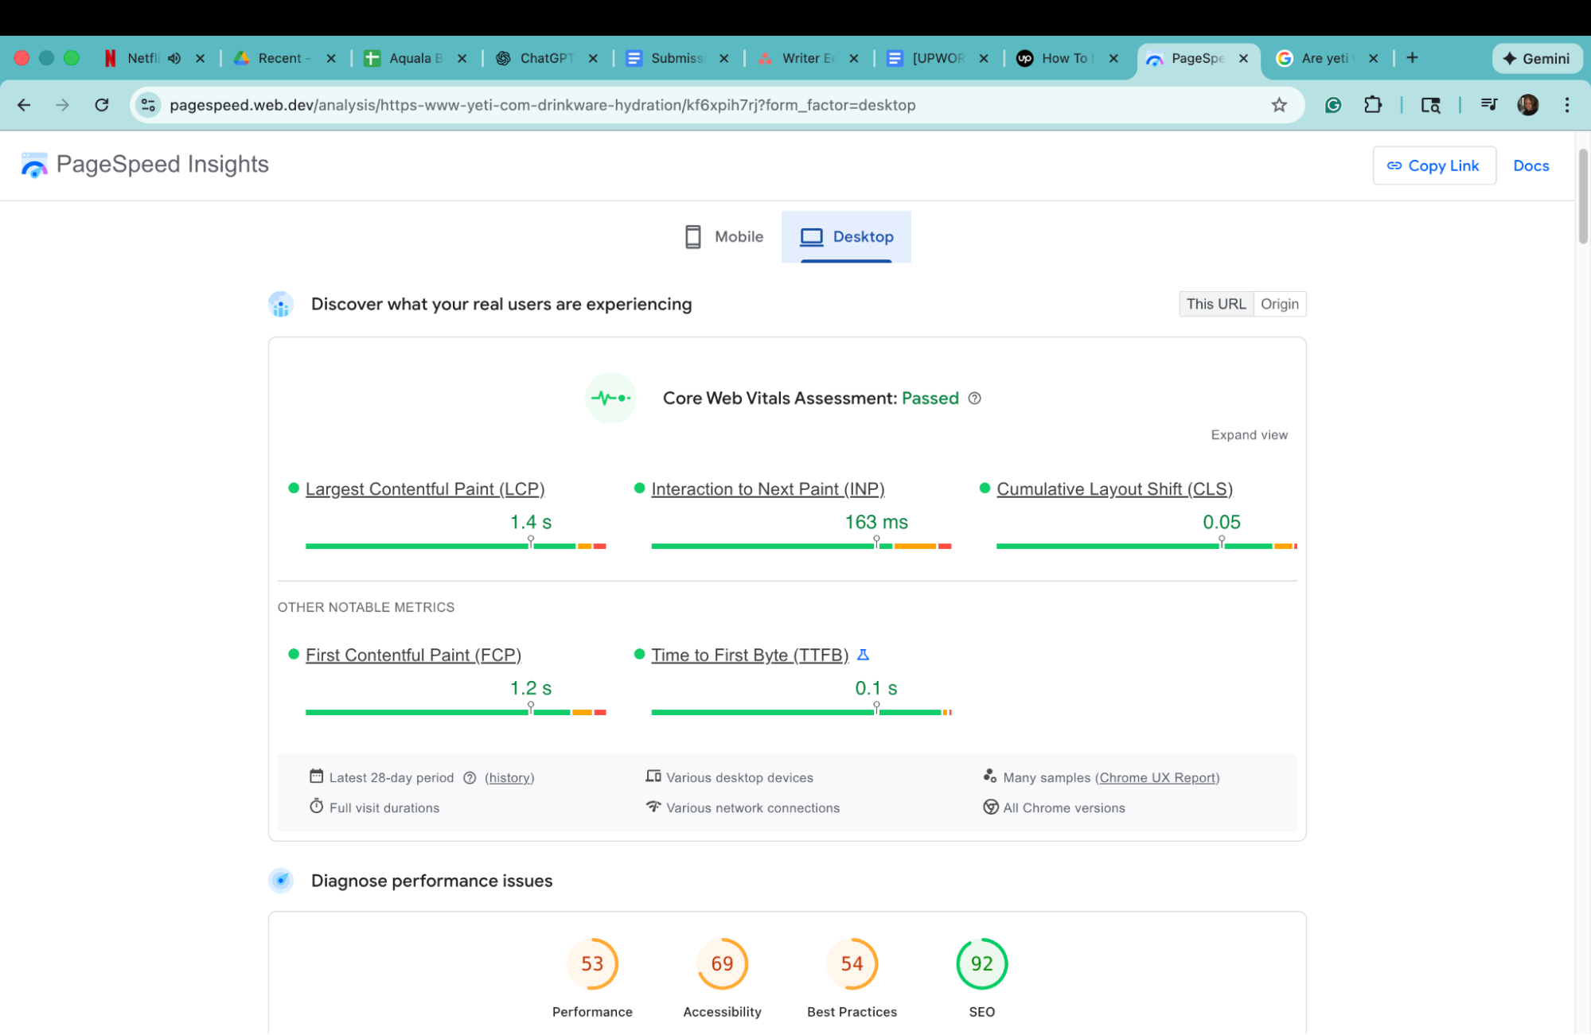Switch to the Aquala spreadsheet tab
1591x1035 pixels.
pos(414,58)
